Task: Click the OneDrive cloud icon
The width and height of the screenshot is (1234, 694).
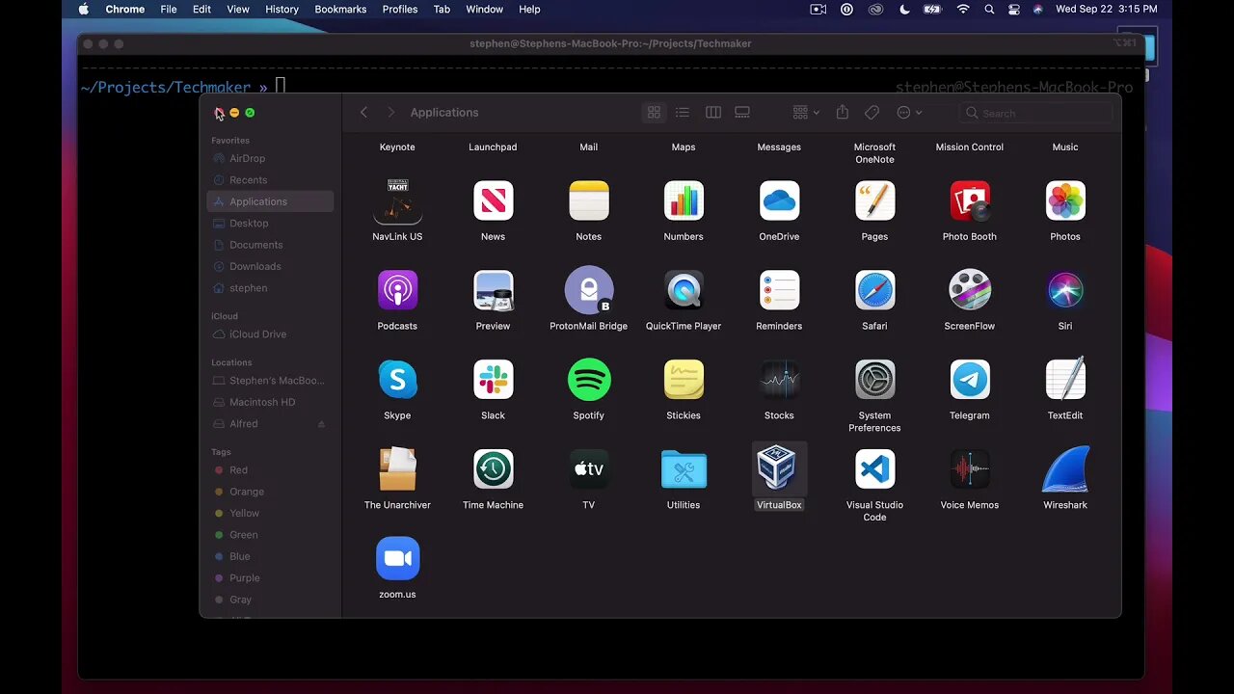Action: [779, 200]
